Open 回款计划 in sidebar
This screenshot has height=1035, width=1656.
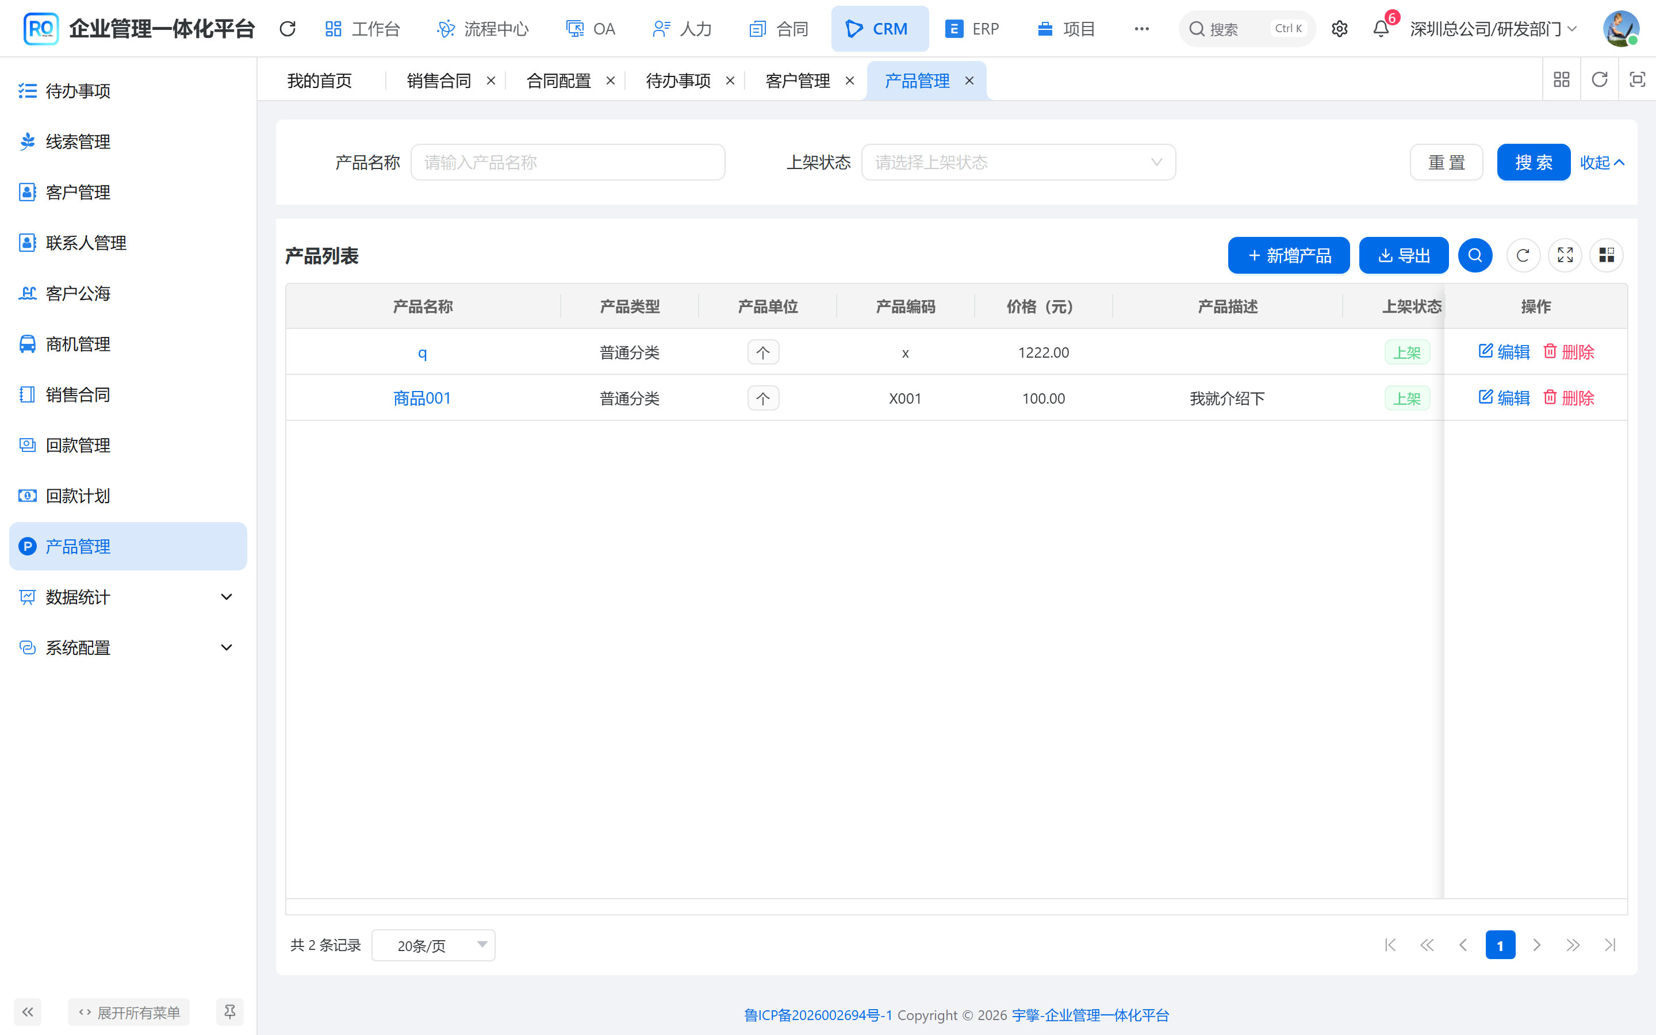128,496
